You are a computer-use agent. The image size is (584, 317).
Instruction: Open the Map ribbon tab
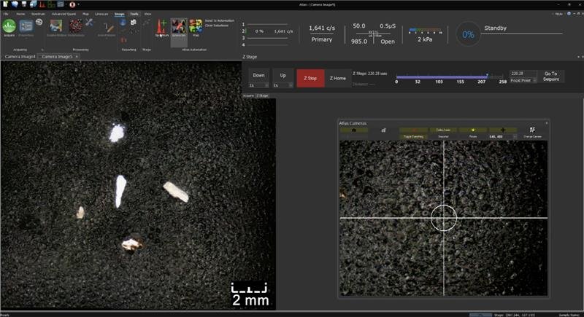click(85, 14)
